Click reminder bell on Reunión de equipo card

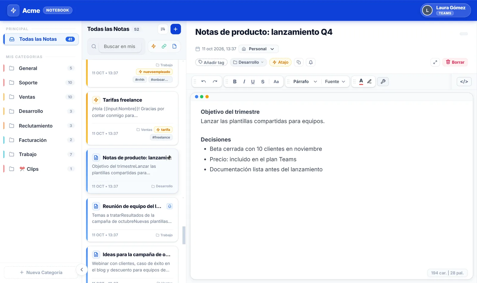coord(170,206)
